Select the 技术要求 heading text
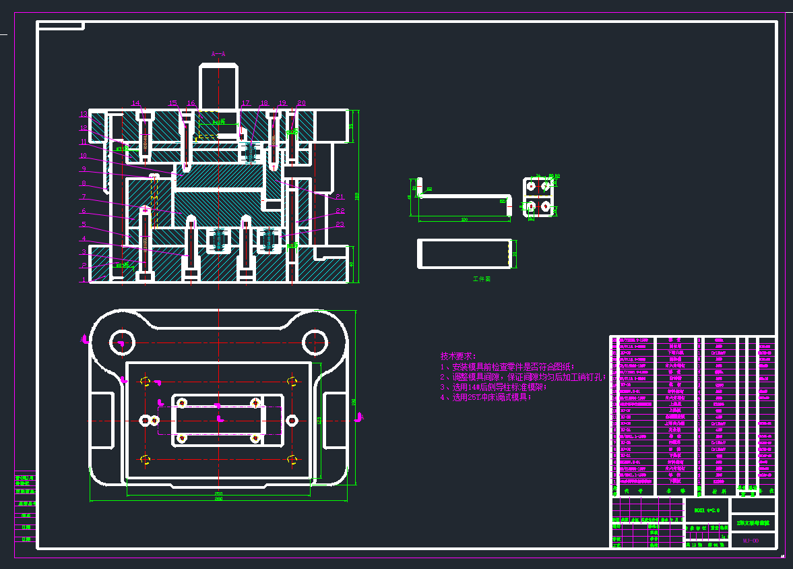Viewport: 793px width, 569px height. [458, 356]
